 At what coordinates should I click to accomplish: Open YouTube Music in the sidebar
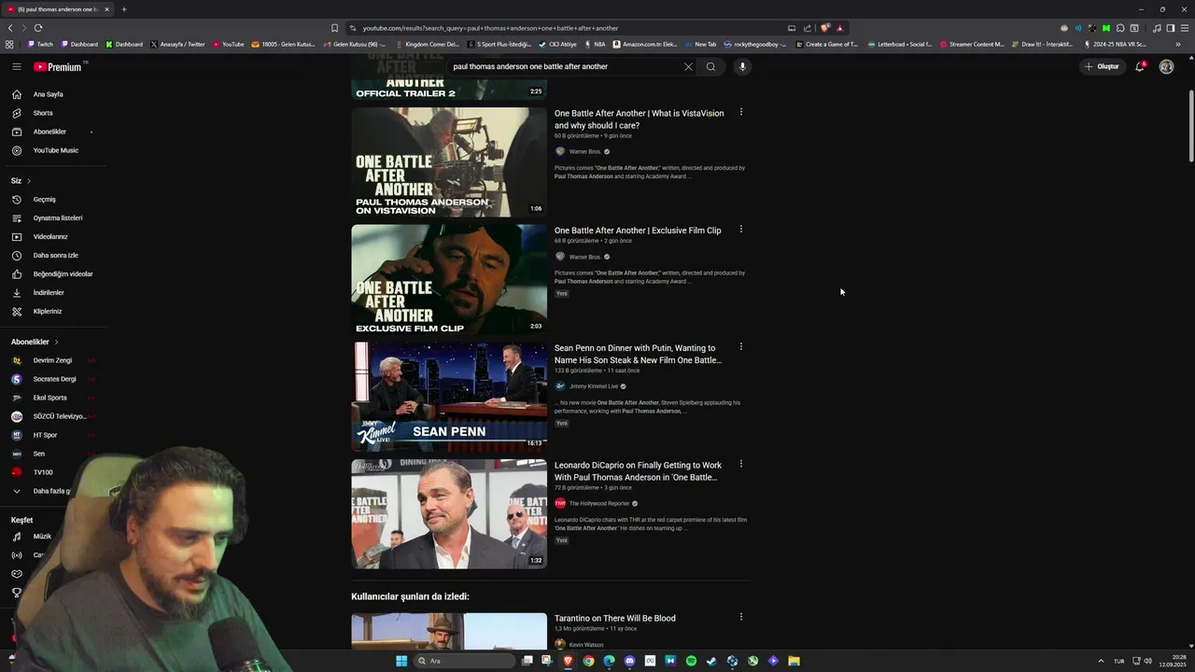pos(56,150)
